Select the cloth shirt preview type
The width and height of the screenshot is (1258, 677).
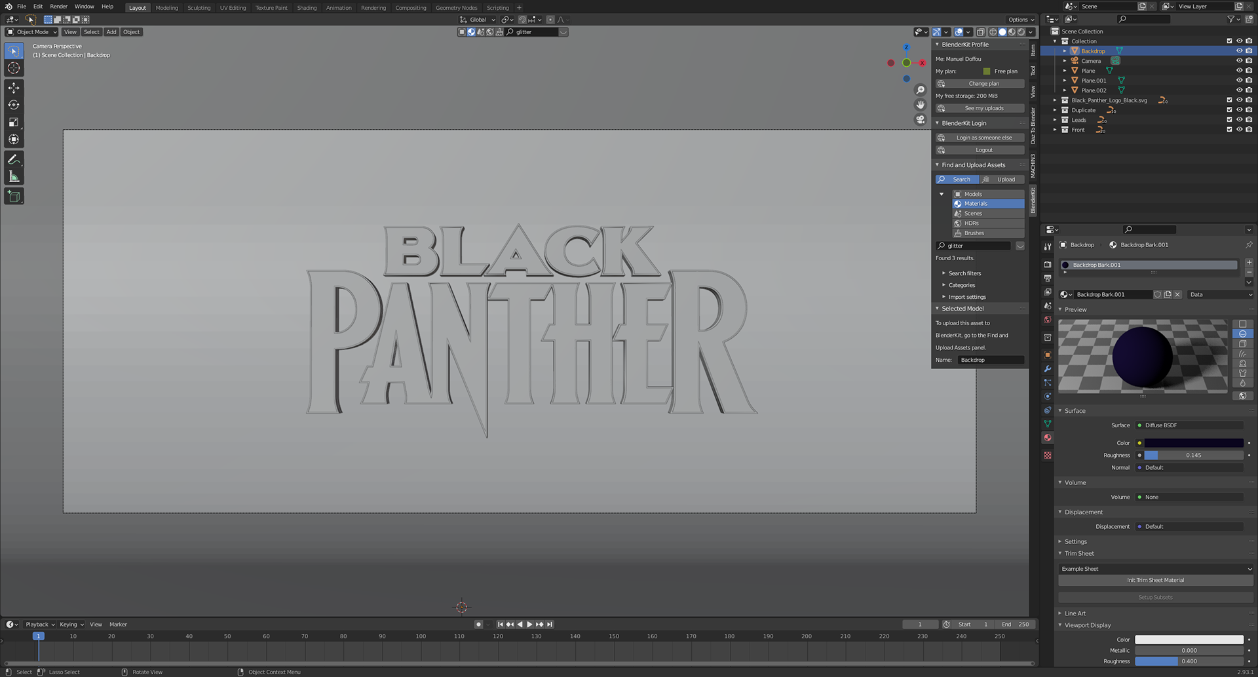pos(1242,373)
